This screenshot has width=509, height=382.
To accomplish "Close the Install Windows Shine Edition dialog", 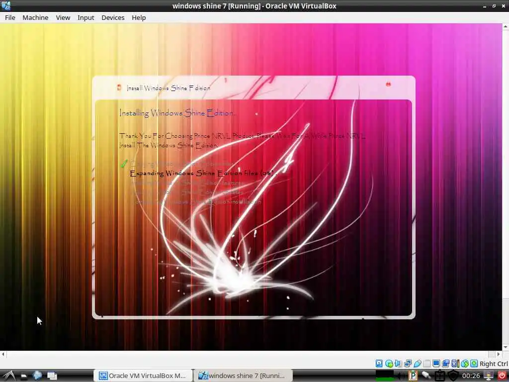I will [x=388, y=84].
